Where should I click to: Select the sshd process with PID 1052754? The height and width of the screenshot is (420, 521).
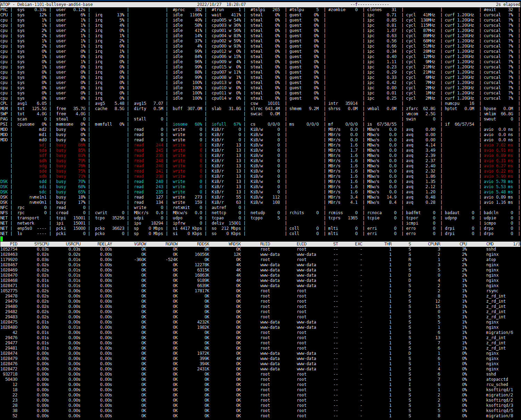click(243, 249)
